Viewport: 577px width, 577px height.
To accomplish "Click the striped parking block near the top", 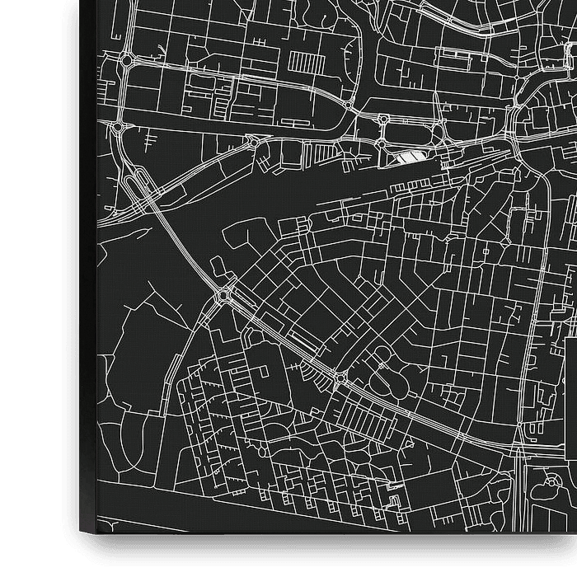I will (304, 63).
